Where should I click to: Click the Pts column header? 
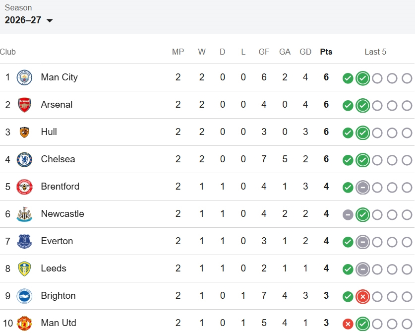(x=326, y=52)
